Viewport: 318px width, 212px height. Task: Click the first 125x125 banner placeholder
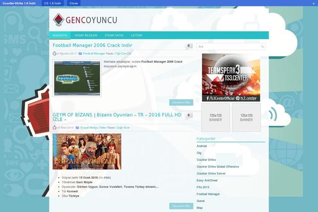tap(216, 118)
